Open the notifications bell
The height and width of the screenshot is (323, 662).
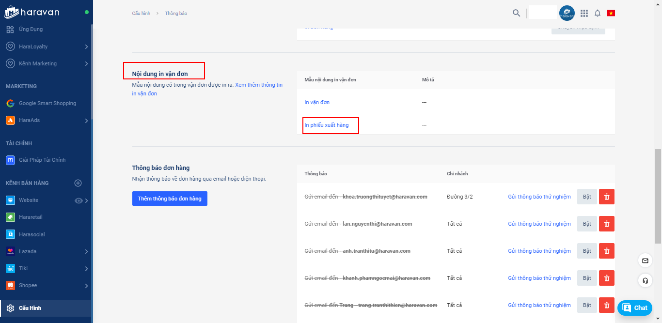point(598,13)
